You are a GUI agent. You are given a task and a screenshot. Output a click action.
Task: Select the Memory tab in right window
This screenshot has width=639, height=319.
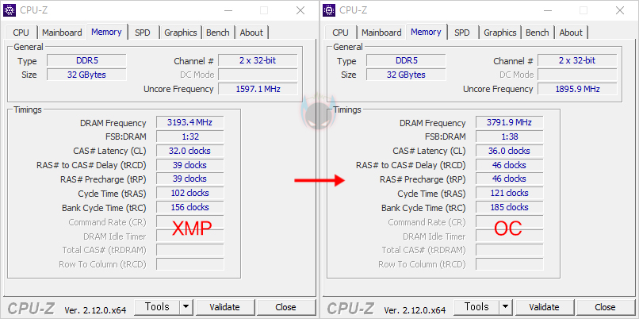(x=426, y=32)
